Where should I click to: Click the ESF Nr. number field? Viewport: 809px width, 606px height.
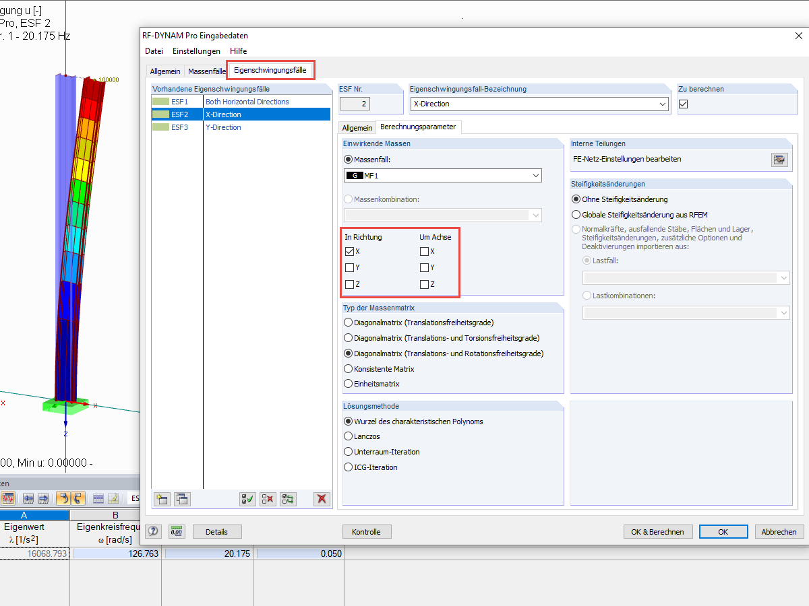[355, 104]
